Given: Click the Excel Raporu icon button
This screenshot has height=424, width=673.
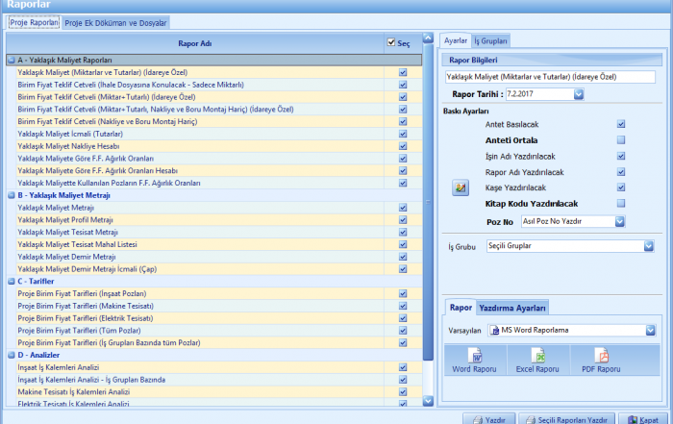Looking at the screenshot, I should (x=536, y=362).
